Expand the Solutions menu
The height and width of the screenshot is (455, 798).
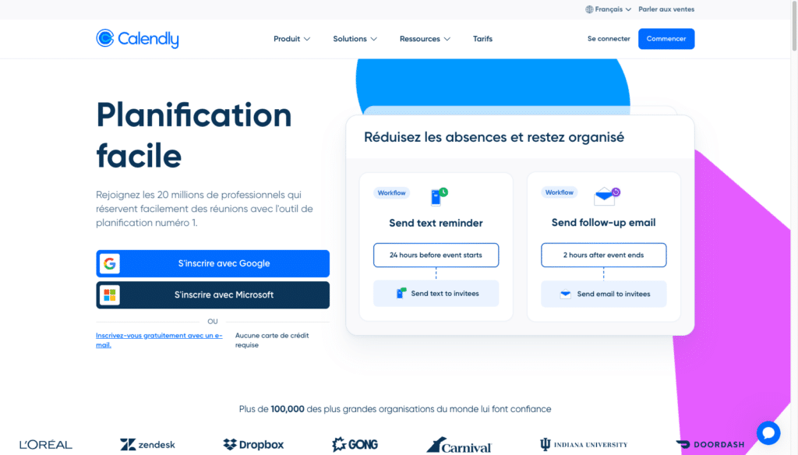click(x=355, y=39)
